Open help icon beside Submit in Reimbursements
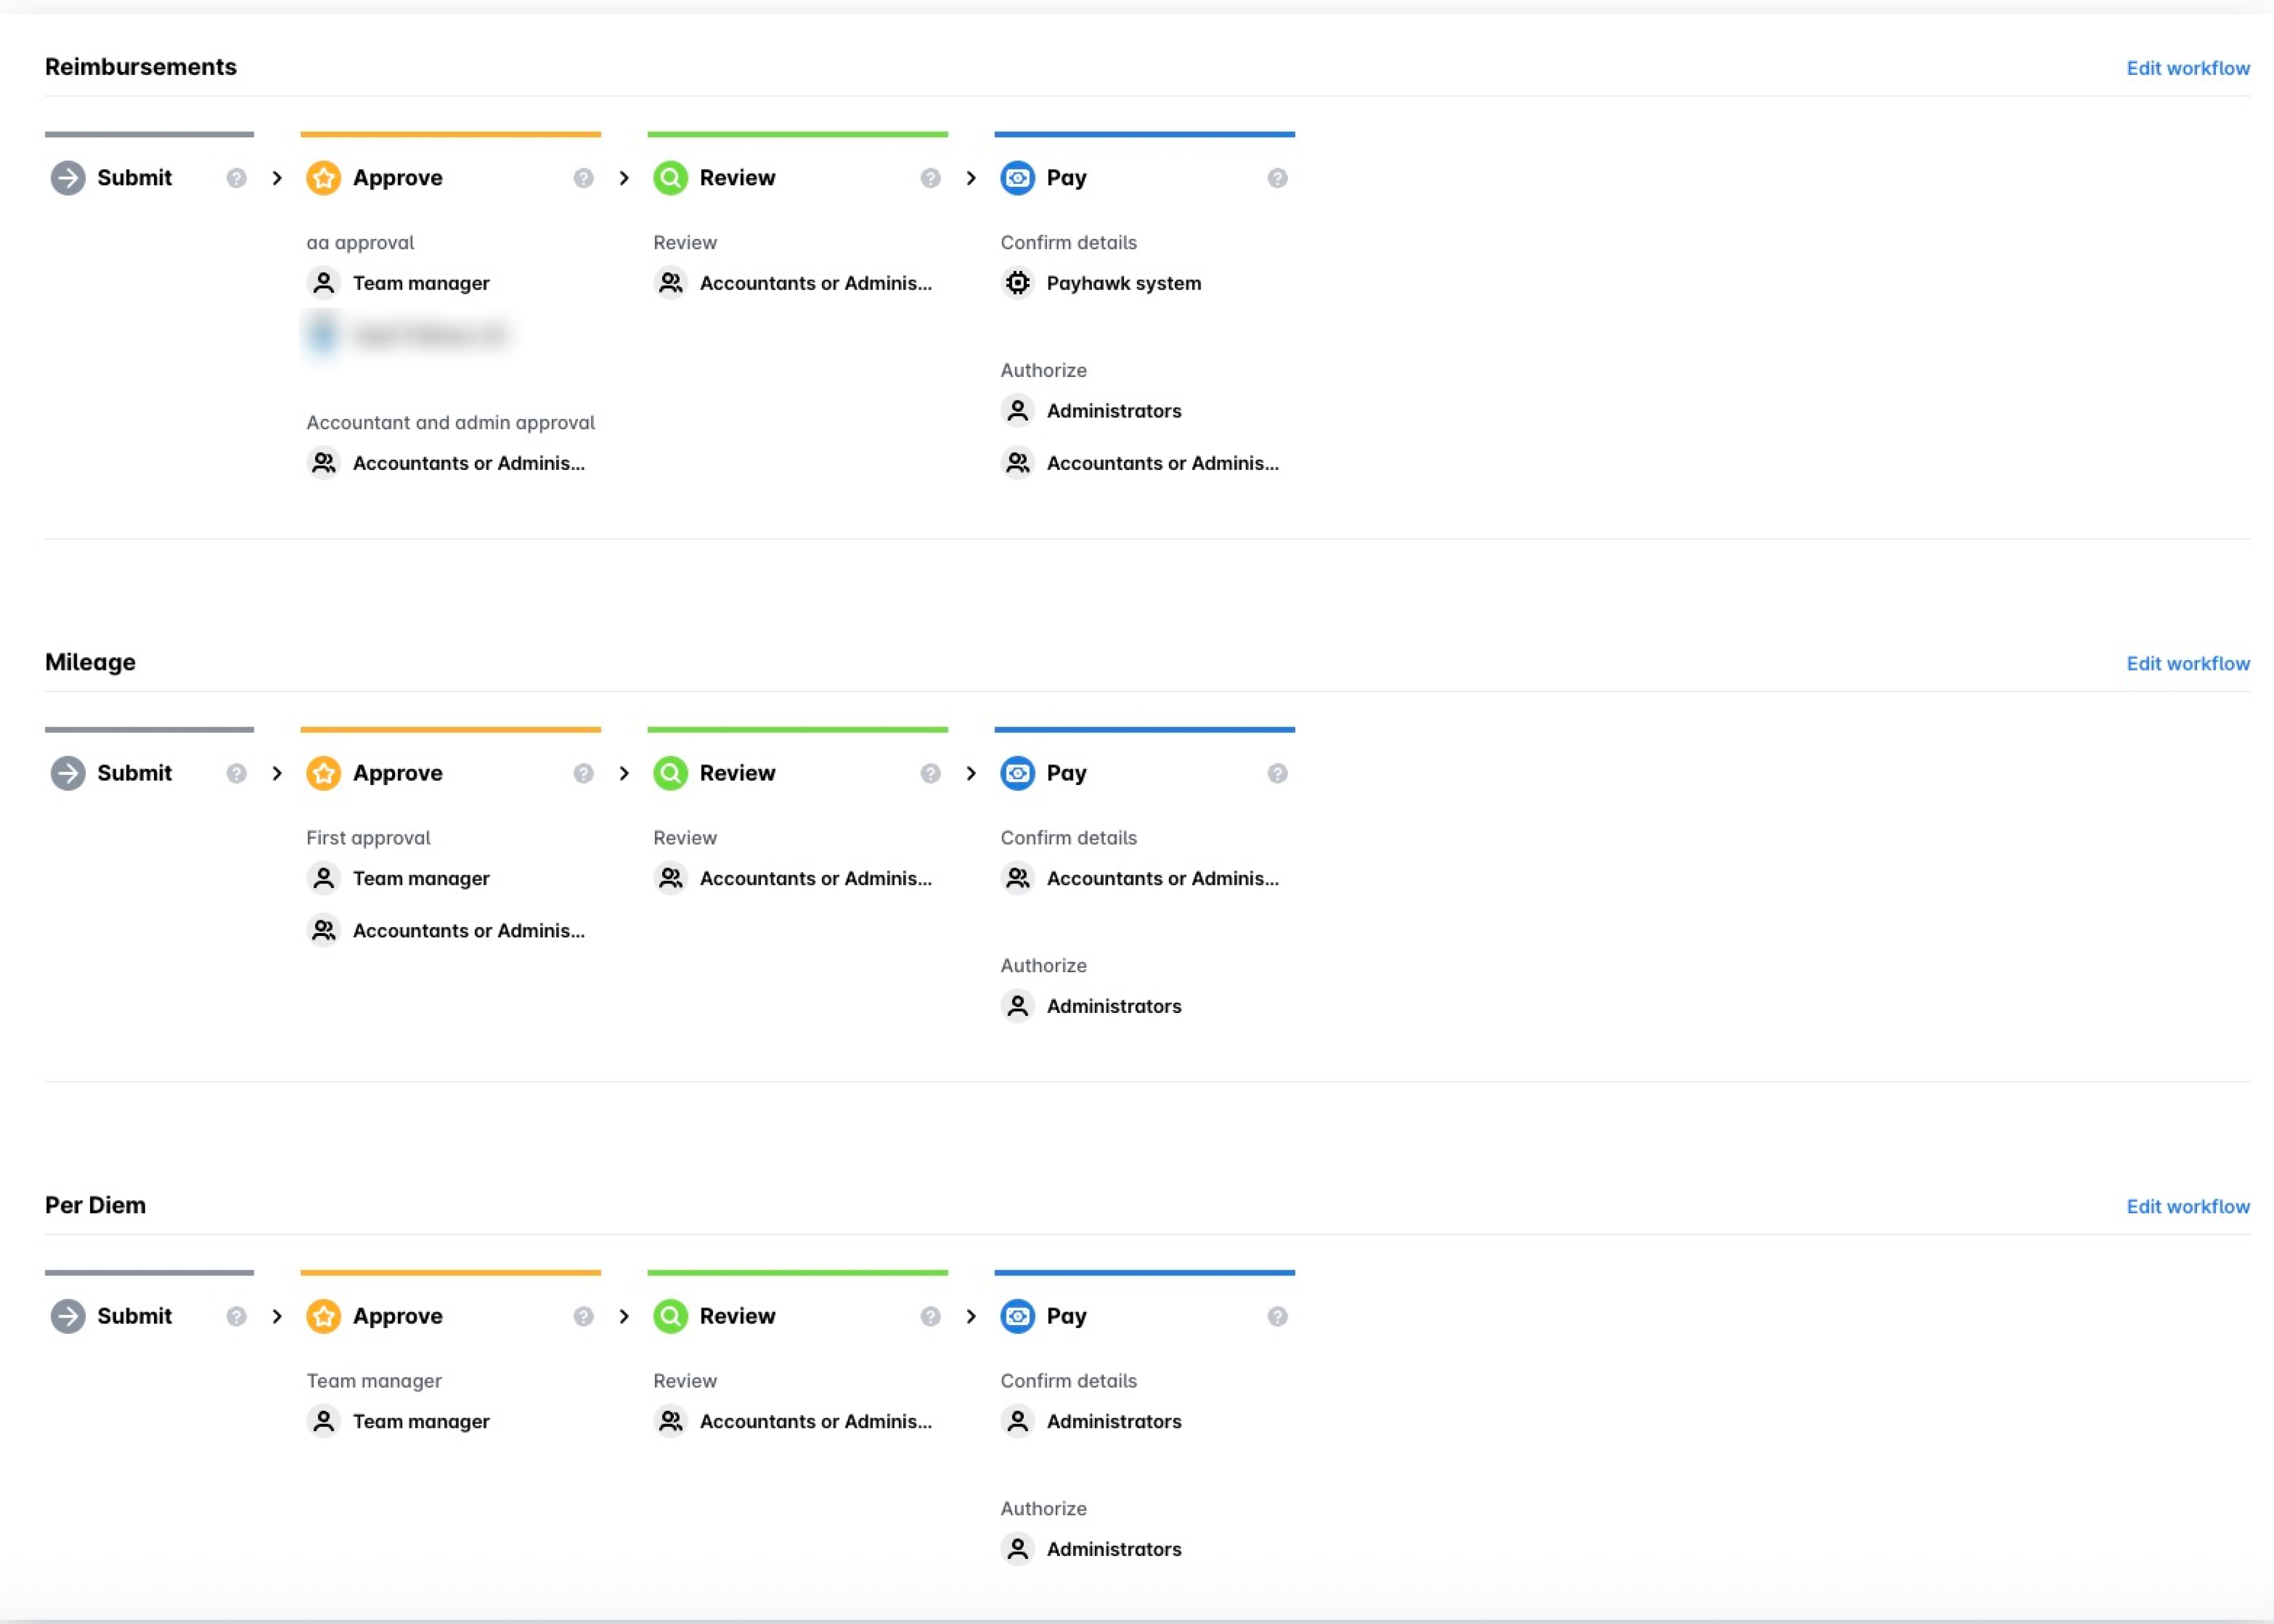Screen dimensions: 2274x1624 [236, 178]
